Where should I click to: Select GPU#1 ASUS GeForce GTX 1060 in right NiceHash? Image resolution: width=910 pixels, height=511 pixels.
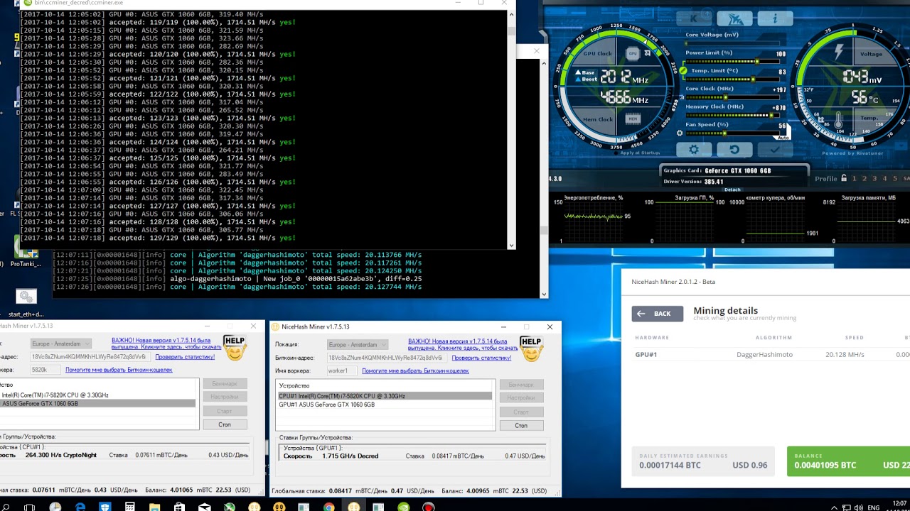385,405
